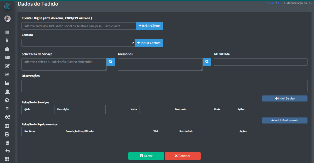Click inside the Observações text area
The width and height of the screenshot is (314, 163).
(x=164, y=86)
